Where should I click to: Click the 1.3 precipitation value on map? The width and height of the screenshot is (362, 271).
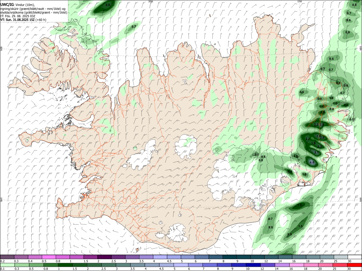pos(323,112)
